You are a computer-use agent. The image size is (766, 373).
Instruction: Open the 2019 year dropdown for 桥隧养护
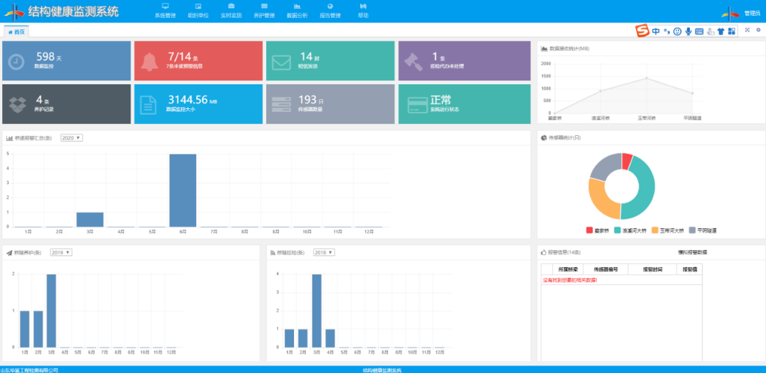click(60, 252)
